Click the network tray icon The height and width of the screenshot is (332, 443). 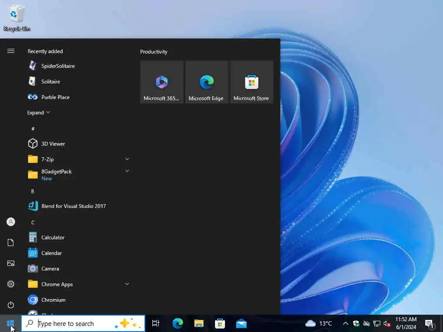(377, 323)
